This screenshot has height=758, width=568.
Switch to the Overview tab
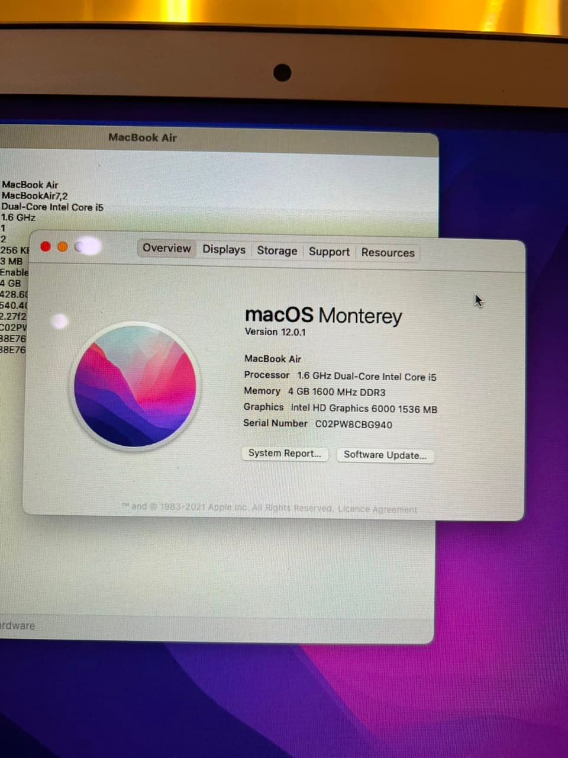pyautogui.click(x=166, y=248)
